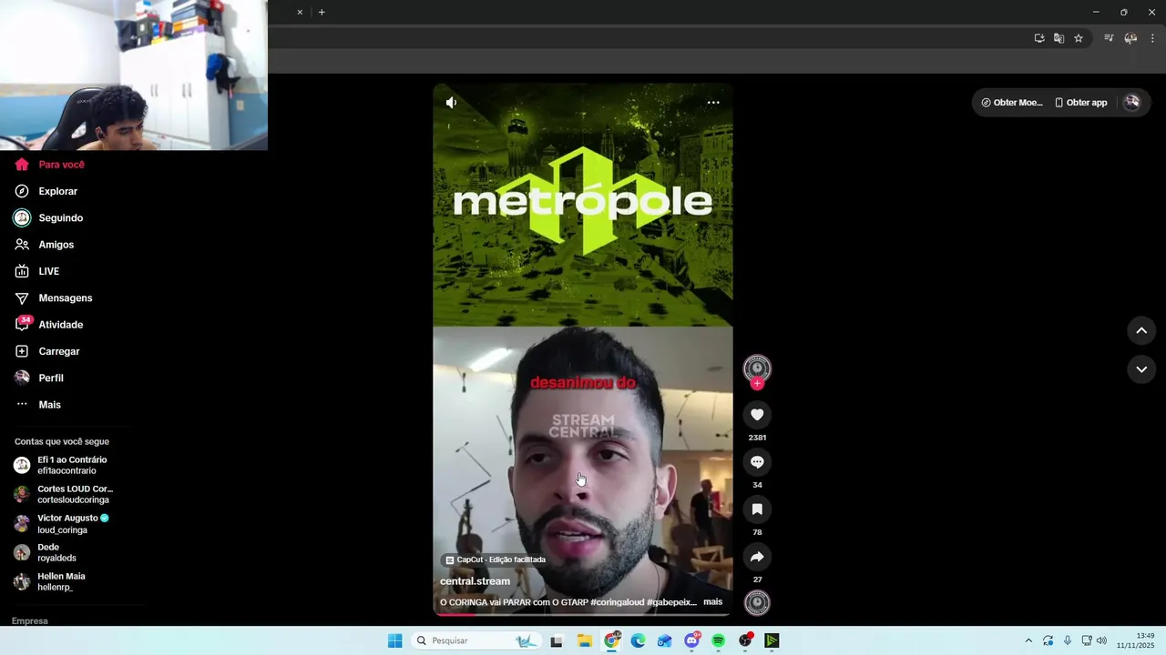Go to next video with down chevron
The width and height of the screenshot is (1166, 655).
pyautogui.click(x=1141, y=369)
